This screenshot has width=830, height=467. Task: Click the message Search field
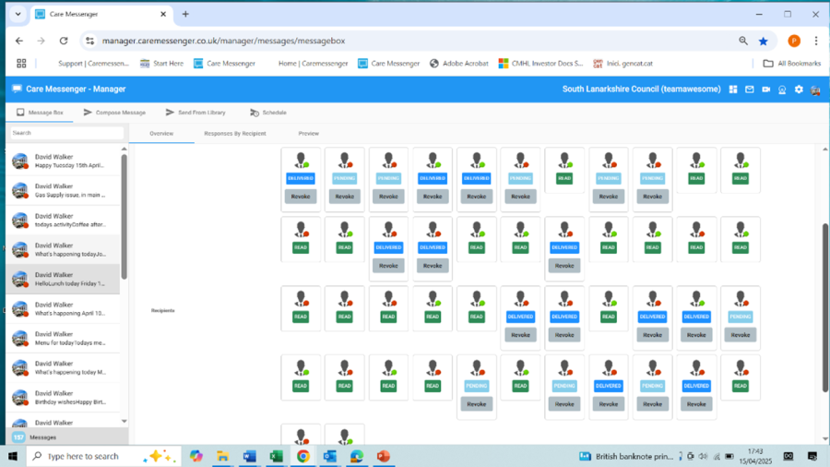pyautogui.click(x=66, y=133)
